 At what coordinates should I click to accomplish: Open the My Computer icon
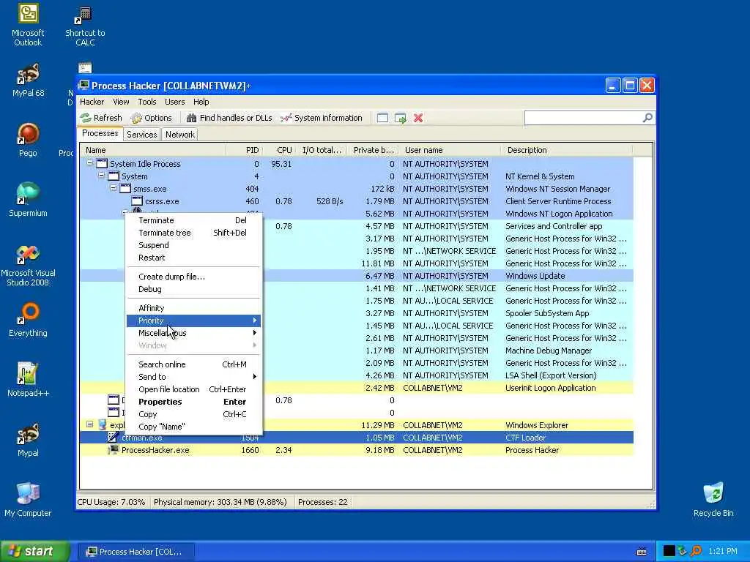28,500
